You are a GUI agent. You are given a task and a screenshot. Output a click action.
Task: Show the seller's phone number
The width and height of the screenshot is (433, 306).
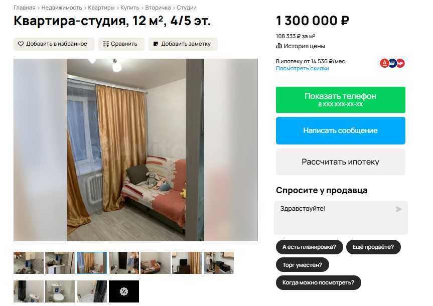(x=341, y=100)
